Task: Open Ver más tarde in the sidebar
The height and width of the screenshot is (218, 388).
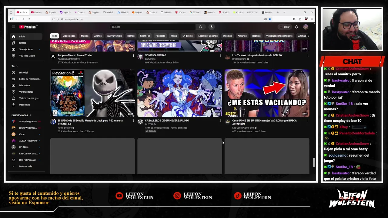Action: (26, 92)
